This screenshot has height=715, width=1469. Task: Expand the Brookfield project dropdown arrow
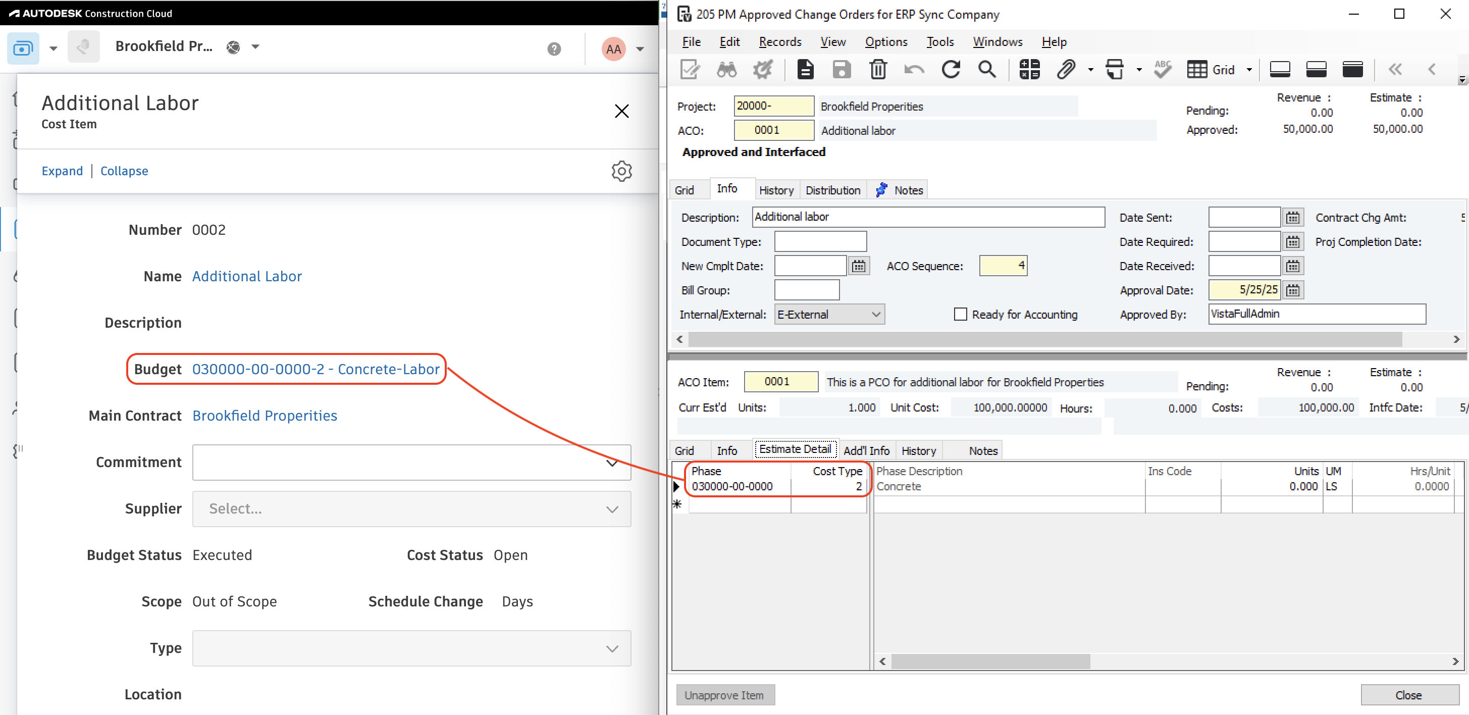coord(255,47)
